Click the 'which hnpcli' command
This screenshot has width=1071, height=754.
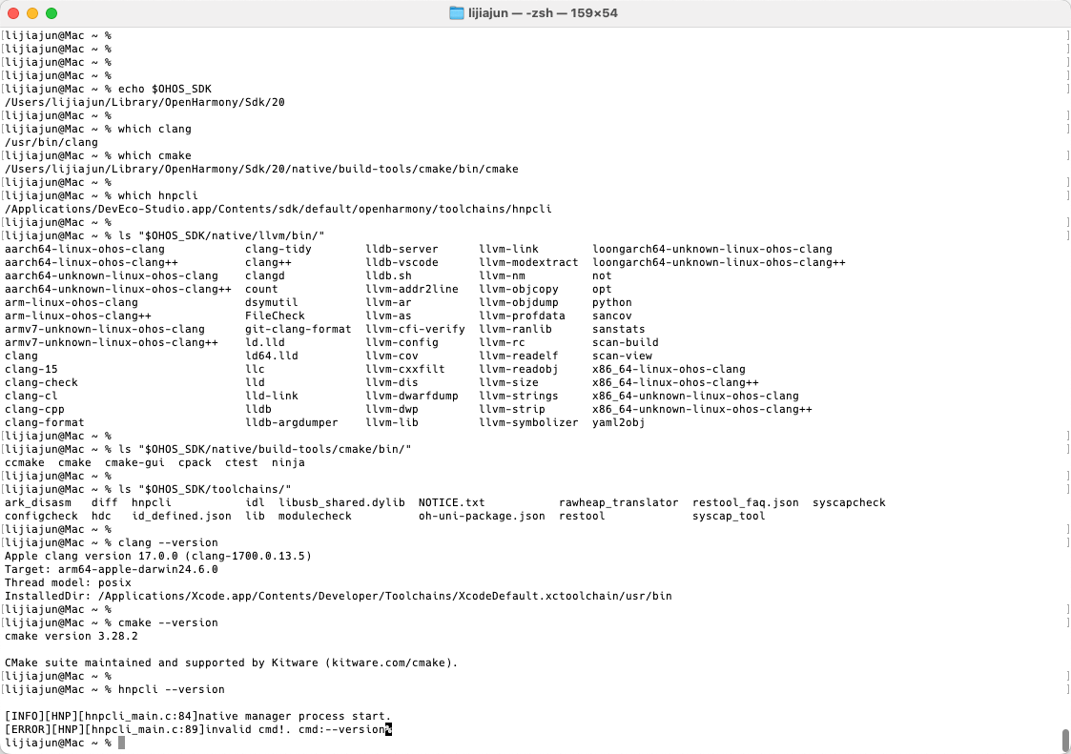pos(157,195)
